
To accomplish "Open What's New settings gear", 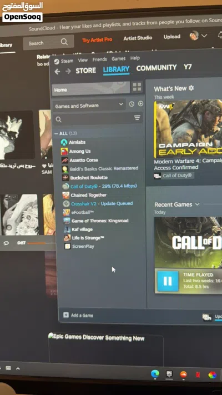I will (x=191, y=88).
